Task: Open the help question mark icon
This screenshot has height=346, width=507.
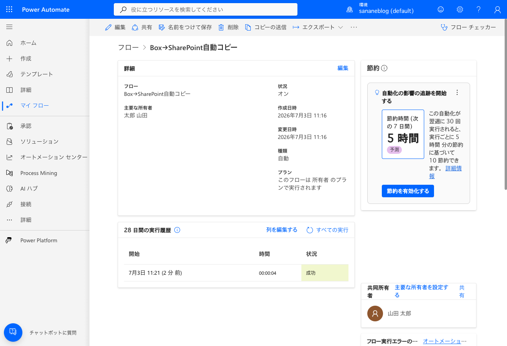Action: (479, 9)
